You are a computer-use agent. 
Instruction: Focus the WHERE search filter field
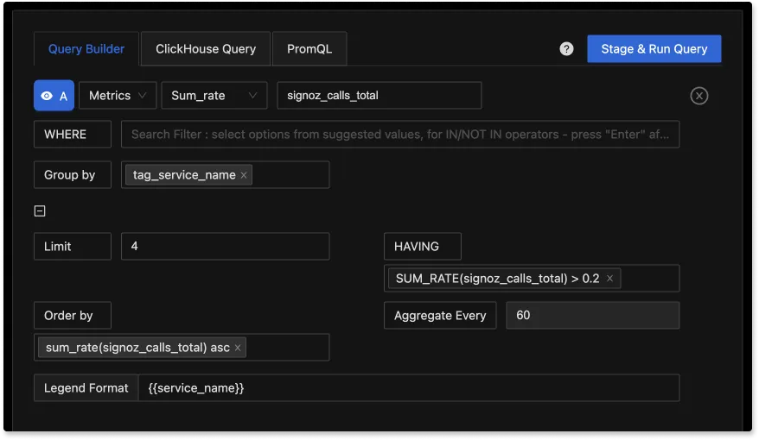[400, 135]
